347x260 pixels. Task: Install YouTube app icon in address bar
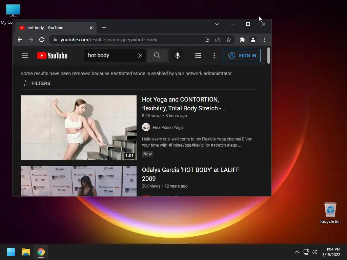click(x=207, y=40)
